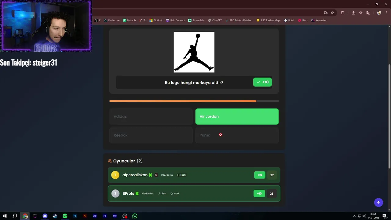This screenshot has width=391, height=220.
Task: Click the BProfs player name
Action: tap(128, 193)
